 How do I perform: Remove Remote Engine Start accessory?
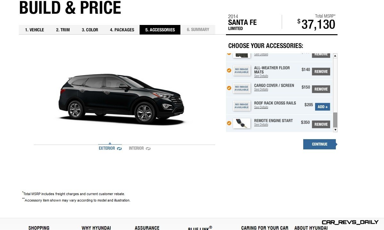pos(321,124)
